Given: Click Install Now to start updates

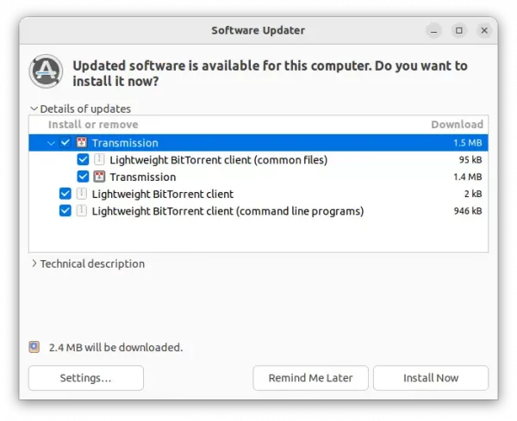Looking at the screenshot, I should tap(430, 378).
